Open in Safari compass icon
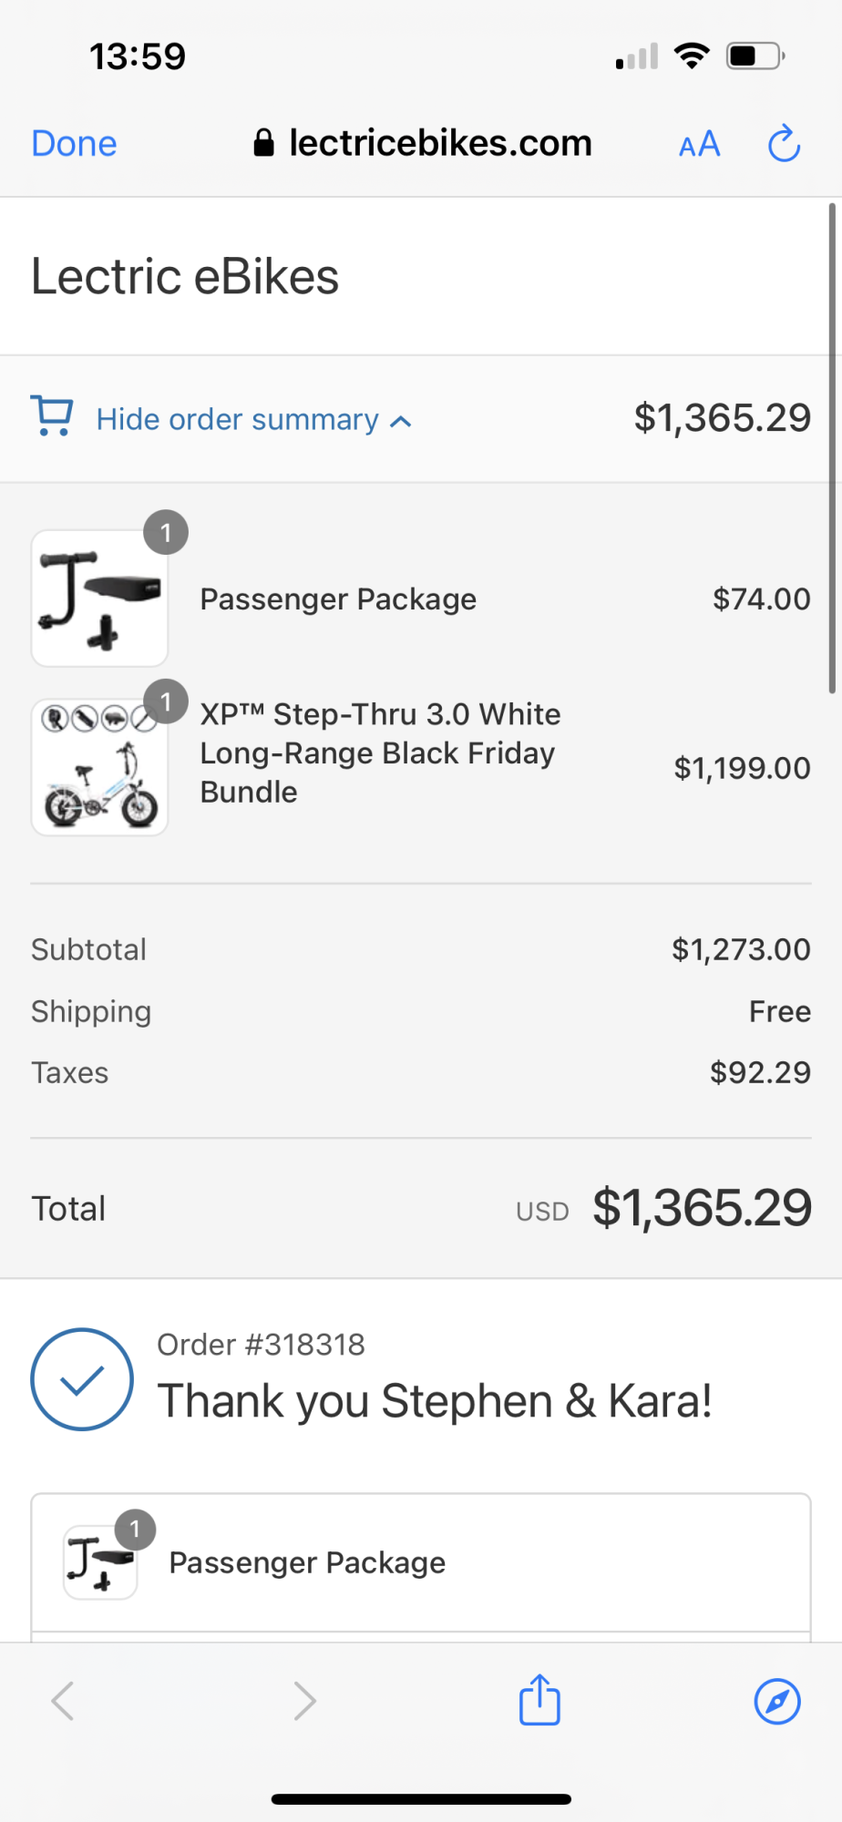This screenshot has width=842, height=1822. 777,1701
